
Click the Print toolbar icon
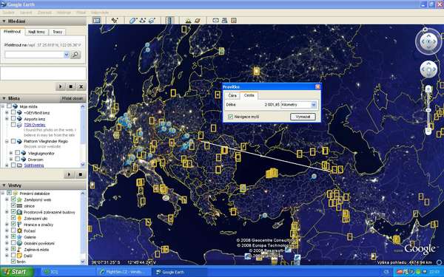pyautogui.click(x=224, y=21)
